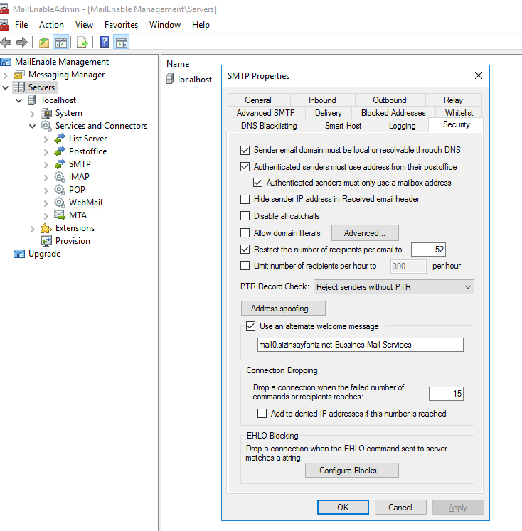Enable Add to denied IP addresses checkbox

tap(262, 414)
